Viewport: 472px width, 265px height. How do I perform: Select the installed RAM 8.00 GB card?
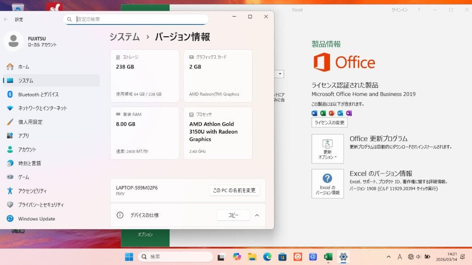coord(145,133)
